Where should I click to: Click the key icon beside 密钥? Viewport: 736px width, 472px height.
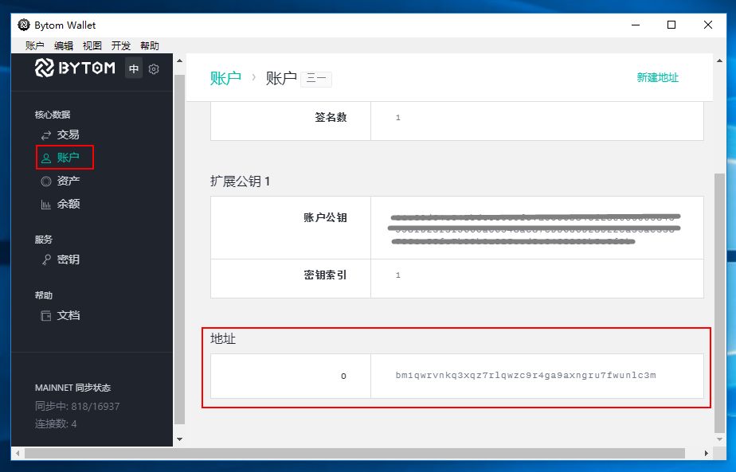click(46, 259)
